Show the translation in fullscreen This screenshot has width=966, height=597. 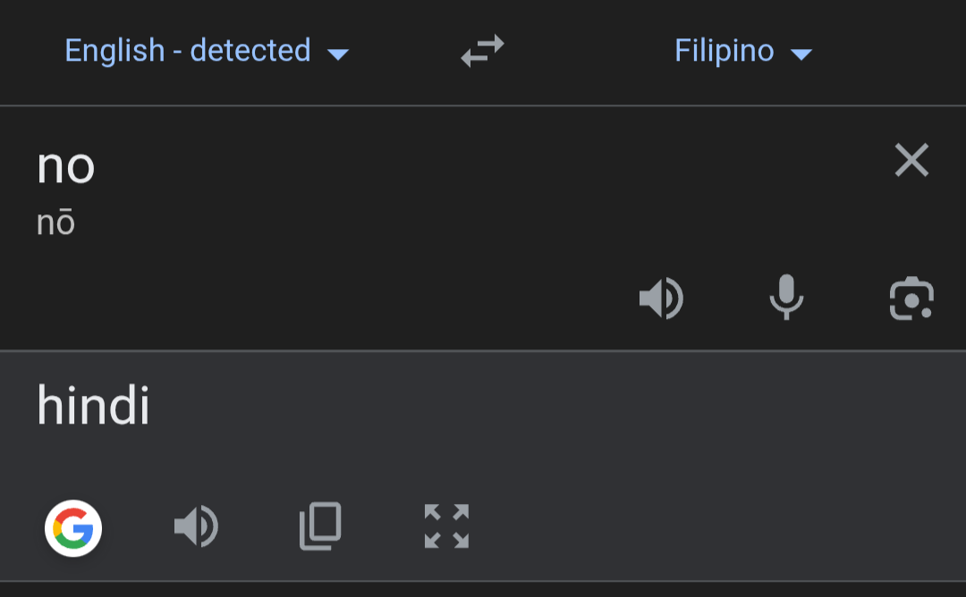[446, 526]
